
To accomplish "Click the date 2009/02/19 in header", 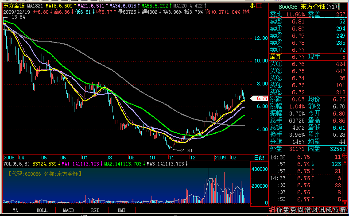I will pyautogui.click(x=17, y=12).
